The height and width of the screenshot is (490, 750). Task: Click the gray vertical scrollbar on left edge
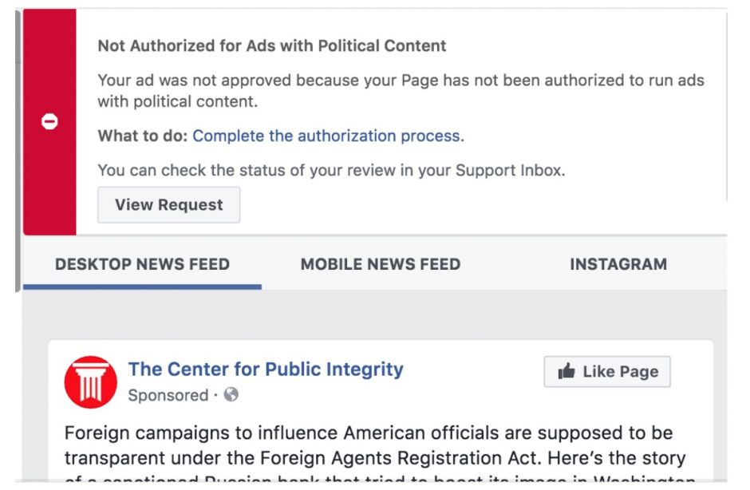pyautogui.click(x=18, y=160)
